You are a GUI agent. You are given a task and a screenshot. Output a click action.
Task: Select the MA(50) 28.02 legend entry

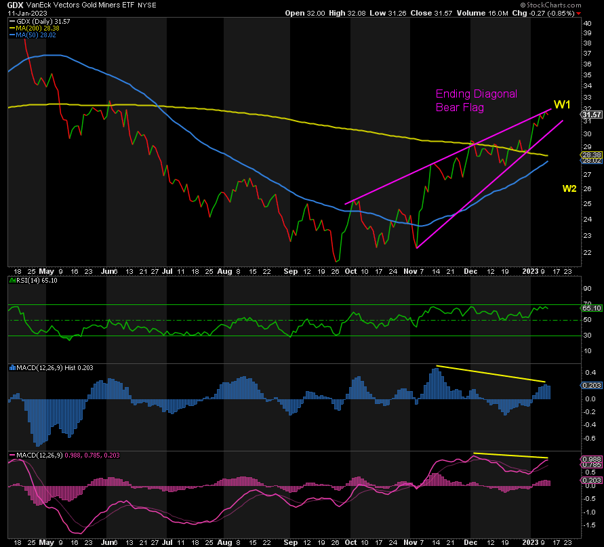pyautogui.click(x=33, y=35)
